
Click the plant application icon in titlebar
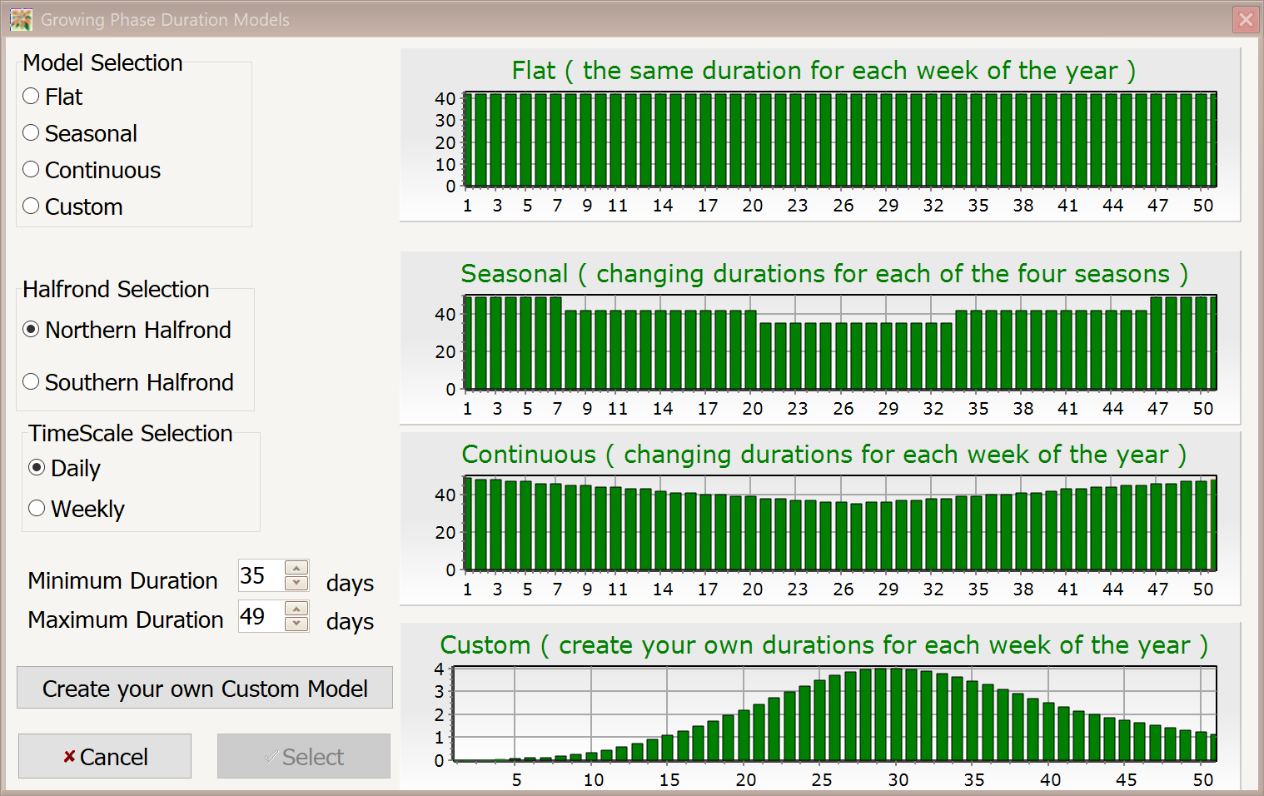click(x=21, y=19)
